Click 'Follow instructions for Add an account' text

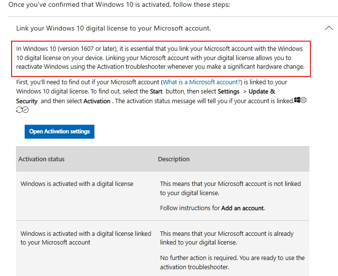tap(213, 208)
